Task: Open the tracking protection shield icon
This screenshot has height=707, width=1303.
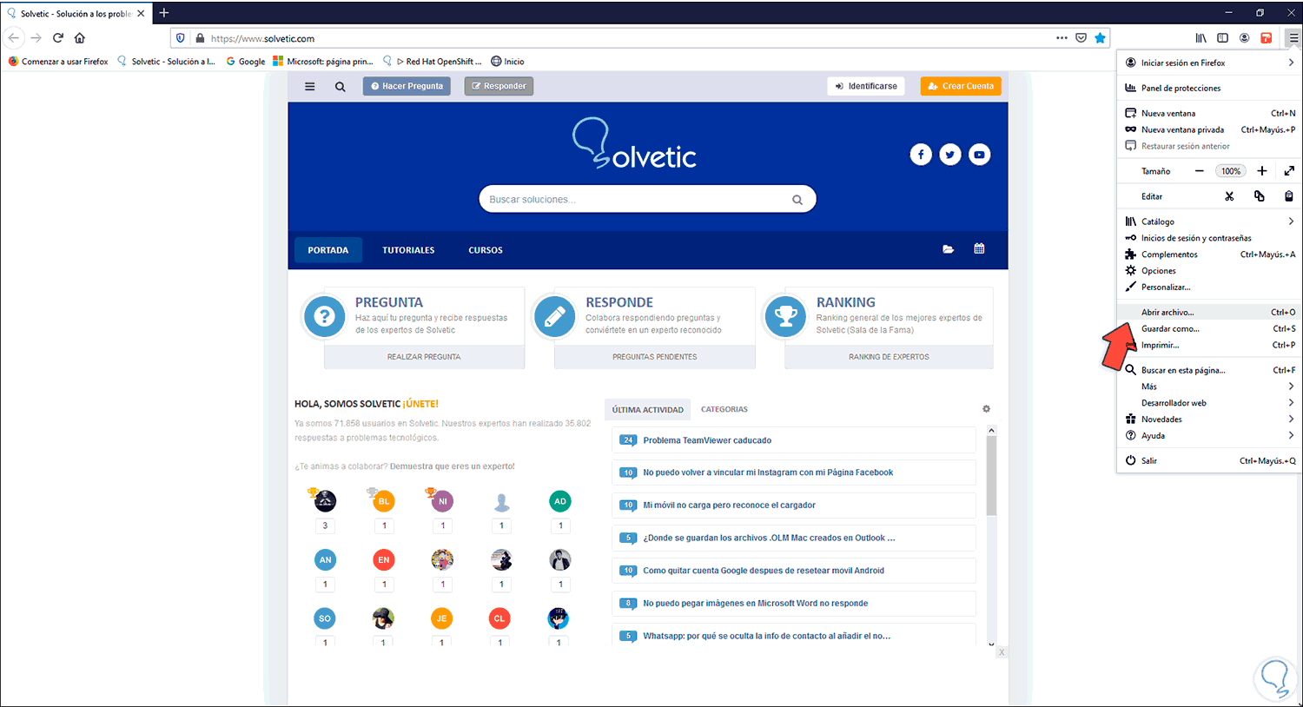Action: [x=181, y=38]
